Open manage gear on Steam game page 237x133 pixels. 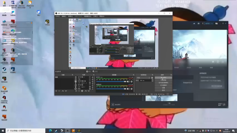[x=213, y=62]
